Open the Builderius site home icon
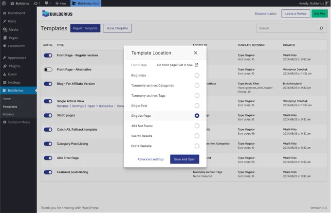331x213 pixels. tap(13, 3)
